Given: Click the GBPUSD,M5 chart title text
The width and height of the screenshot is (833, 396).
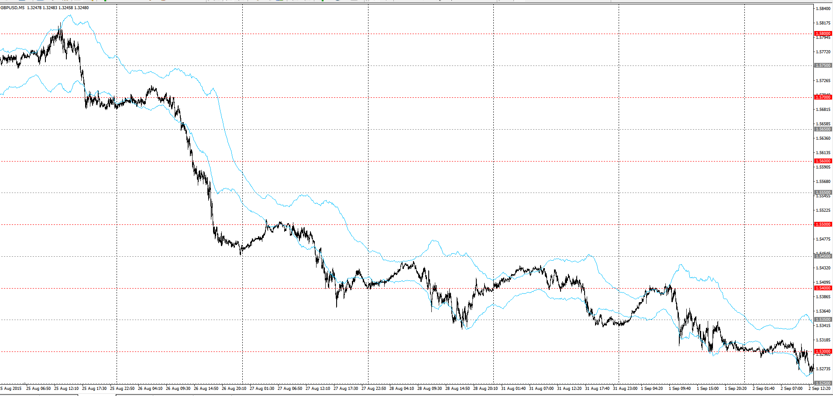Looking at the screenshot, I should point(12,8).
